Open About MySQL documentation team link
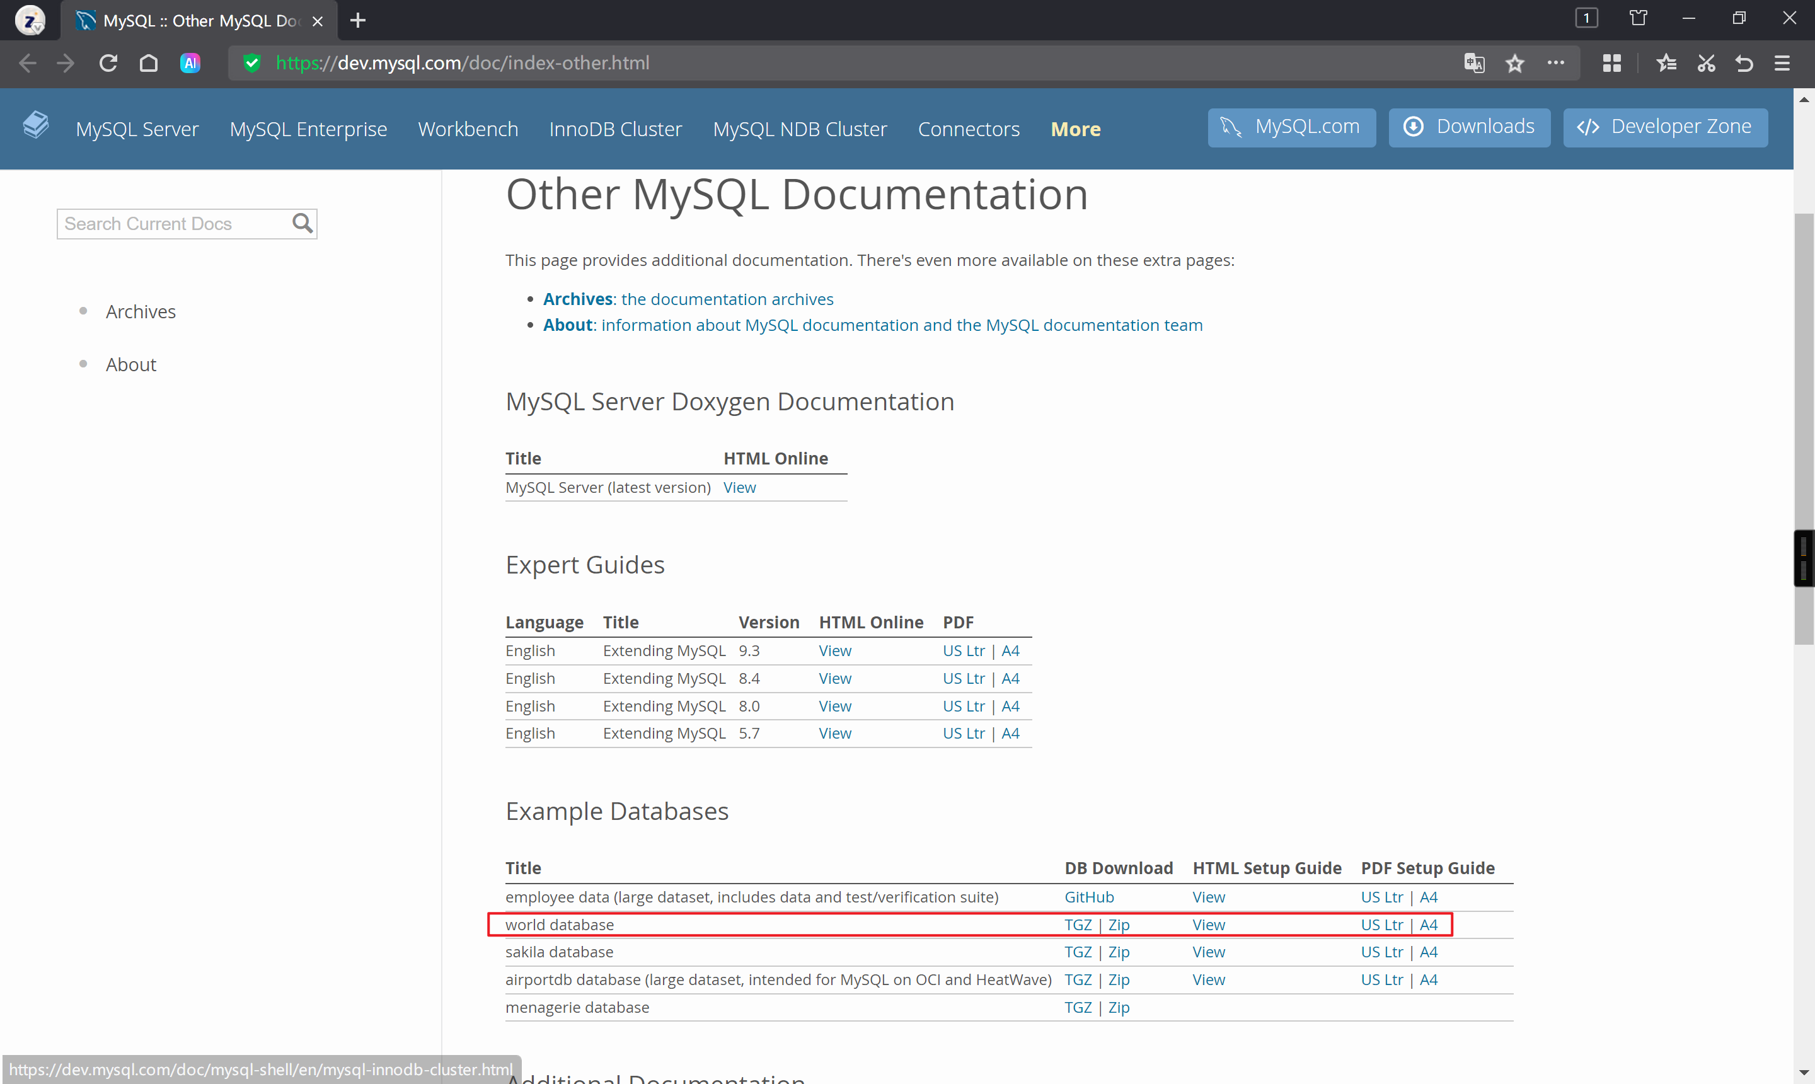 [x=873, y=325]
